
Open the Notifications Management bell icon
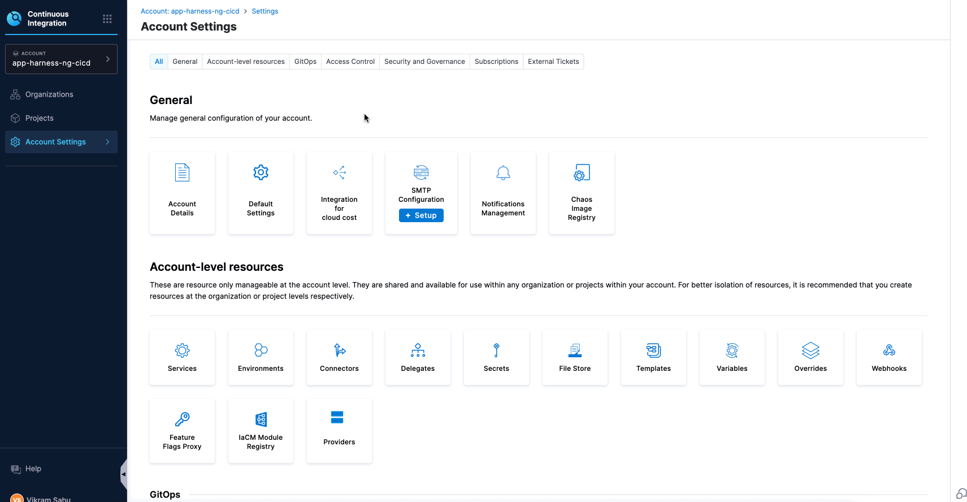click(503, 172)
